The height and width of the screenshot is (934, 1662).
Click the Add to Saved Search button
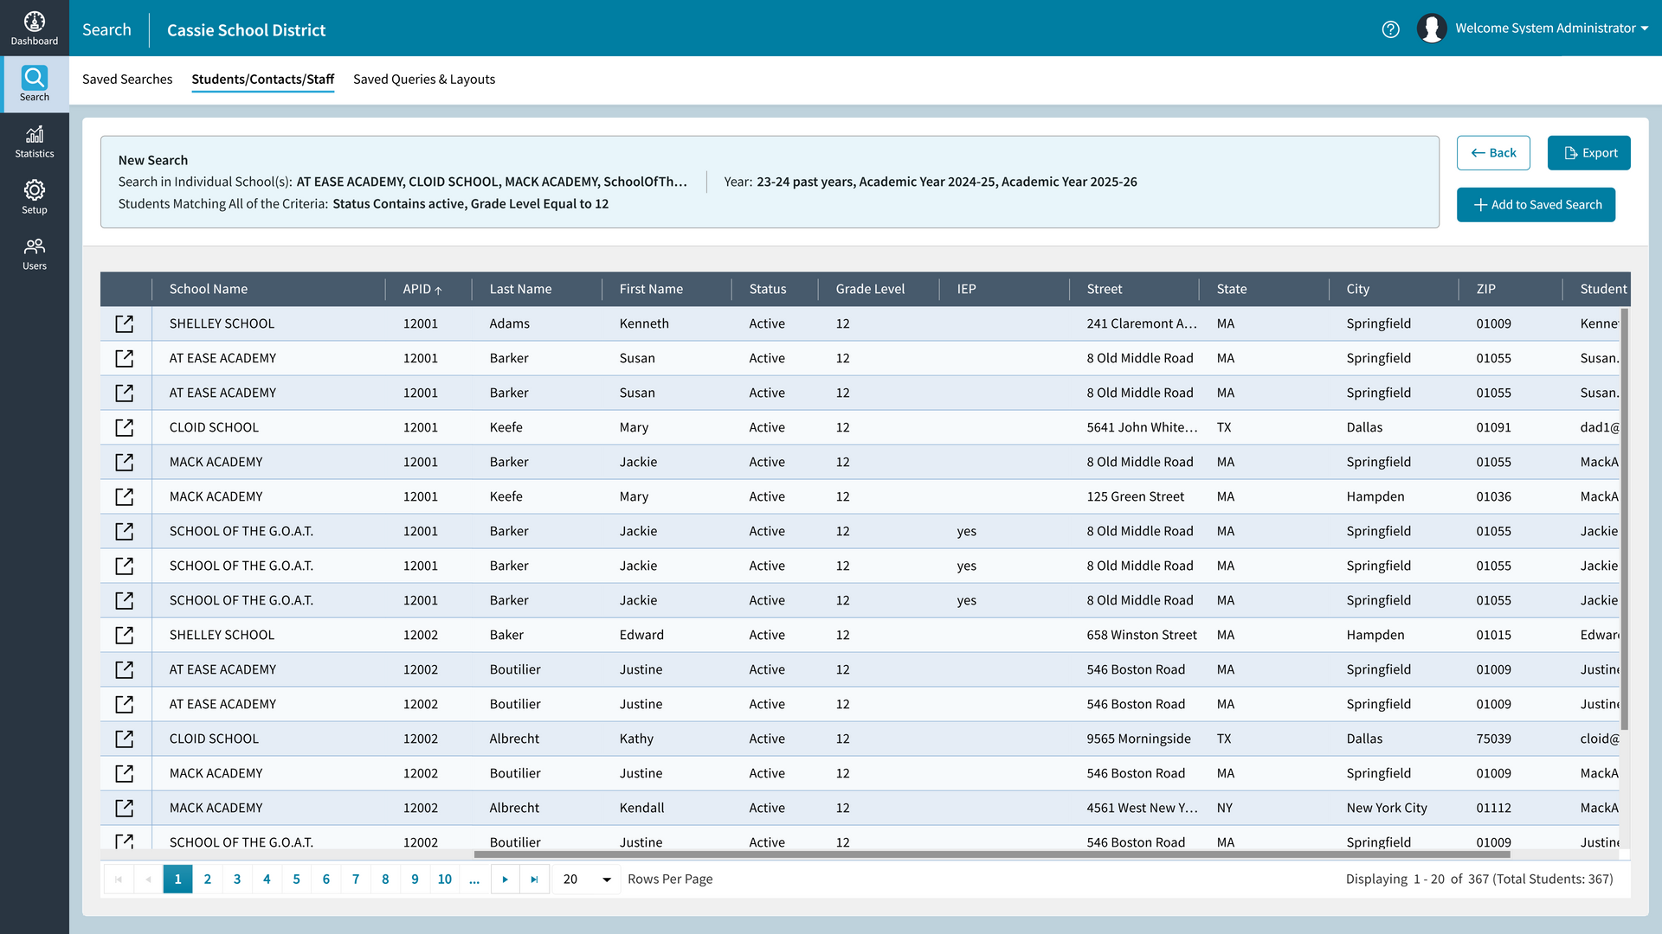(1536, 205)
